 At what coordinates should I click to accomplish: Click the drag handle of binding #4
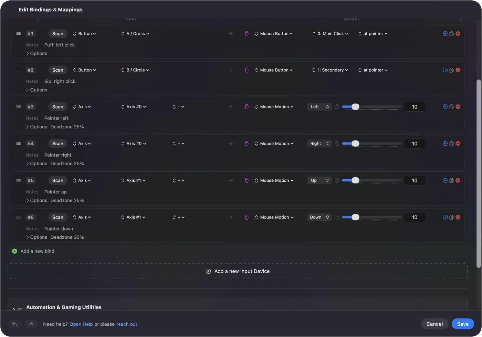(19, 144)
